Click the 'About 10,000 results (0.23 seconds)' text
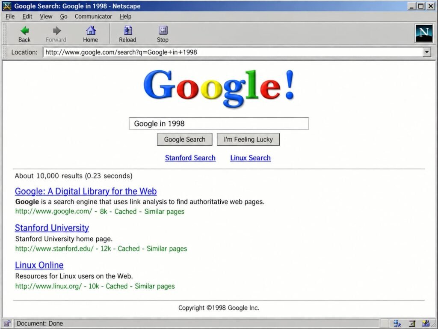The image size is (438, 329). click(74, 176)
